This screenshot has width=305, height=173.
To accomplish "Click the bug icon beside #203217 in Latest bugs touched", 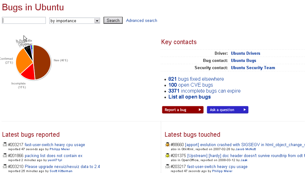I will (167, 166).
